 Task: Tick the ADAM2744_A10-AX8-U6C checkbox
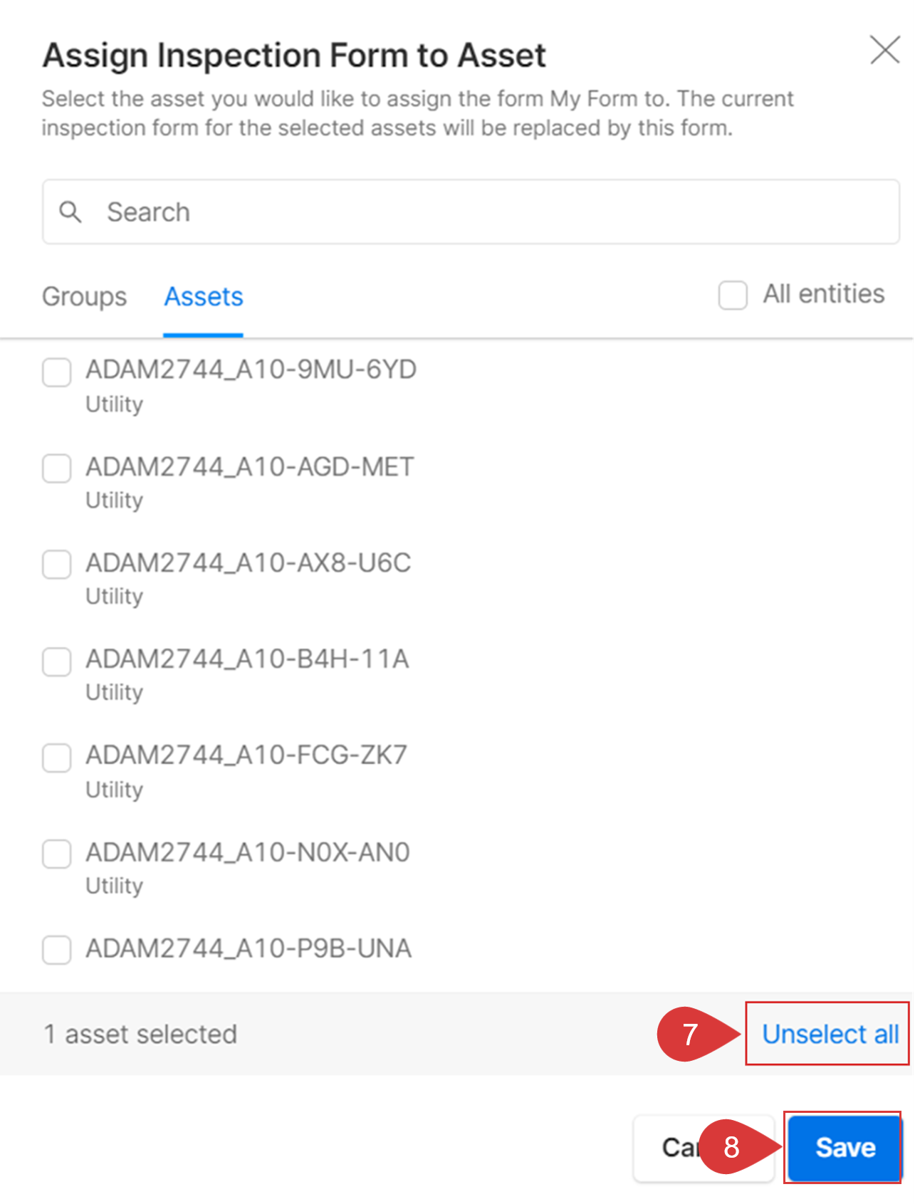[x=56, y=564]
